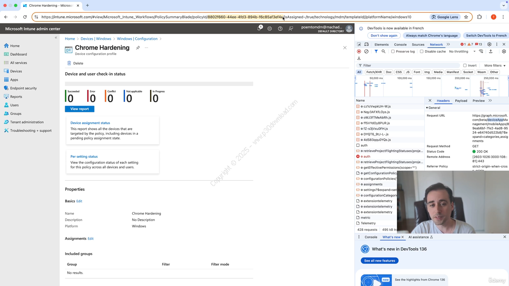Open All services in the sidebar

19,63
